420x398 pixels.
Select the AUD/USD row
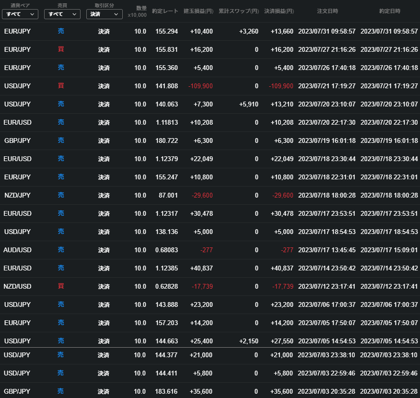tap(210, 250)
